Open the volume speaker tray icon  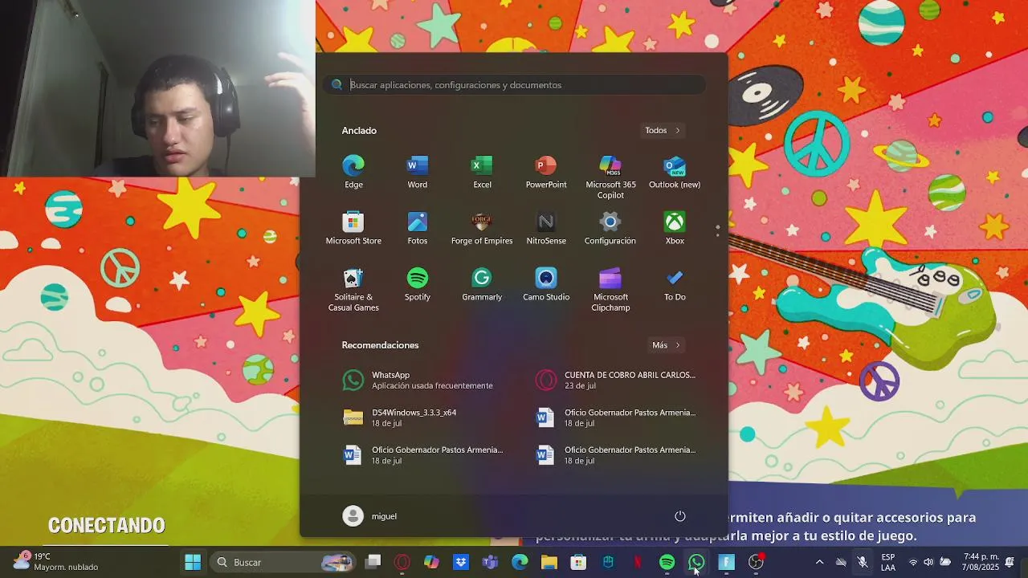coord(928,562)
